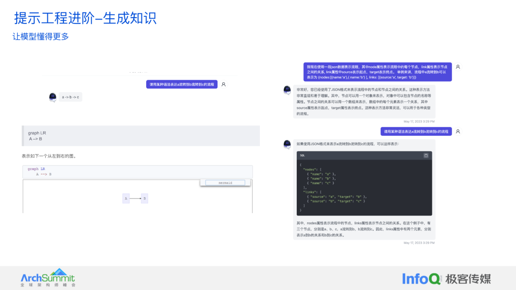516x290 pixels.
Task: Click the subtitle "让模型懂得更多"
Action: coord(41,36)
